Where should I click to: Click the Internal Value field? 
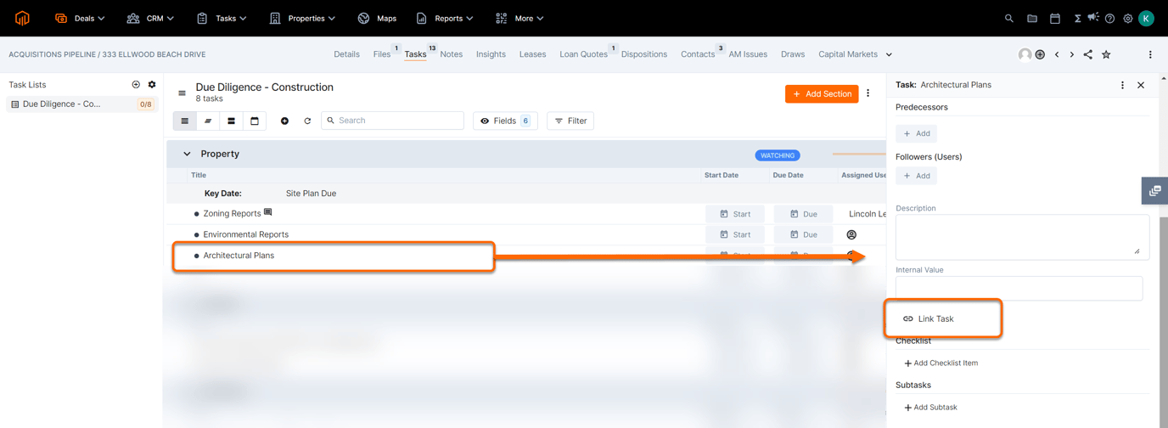[x=1019, y=288]
